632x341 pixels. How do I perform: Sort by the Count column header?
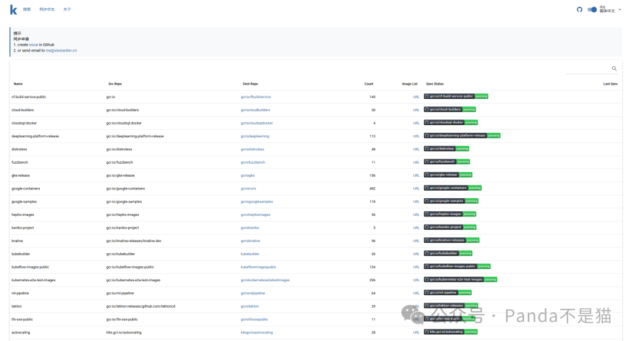(x=369, y=84)
